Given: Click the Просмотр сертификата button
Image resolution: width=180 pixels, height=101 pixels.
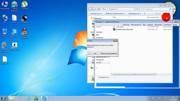Looking at the screenshot, I should click(x=109, y=53).
